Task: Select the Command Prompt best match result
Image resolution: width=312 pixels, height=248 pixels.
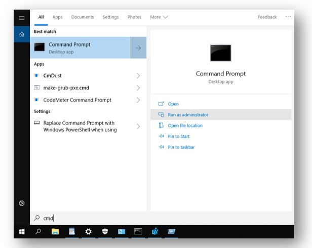Action: [x=80, y=47]
